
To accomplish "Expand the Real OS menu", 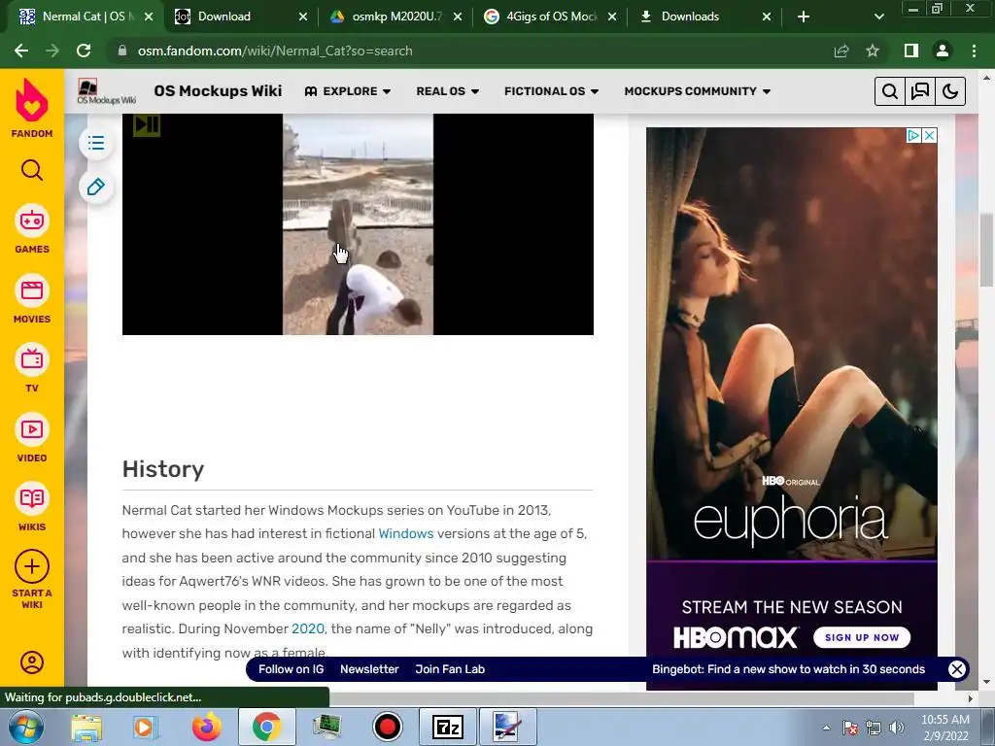I will click(447, 91).
